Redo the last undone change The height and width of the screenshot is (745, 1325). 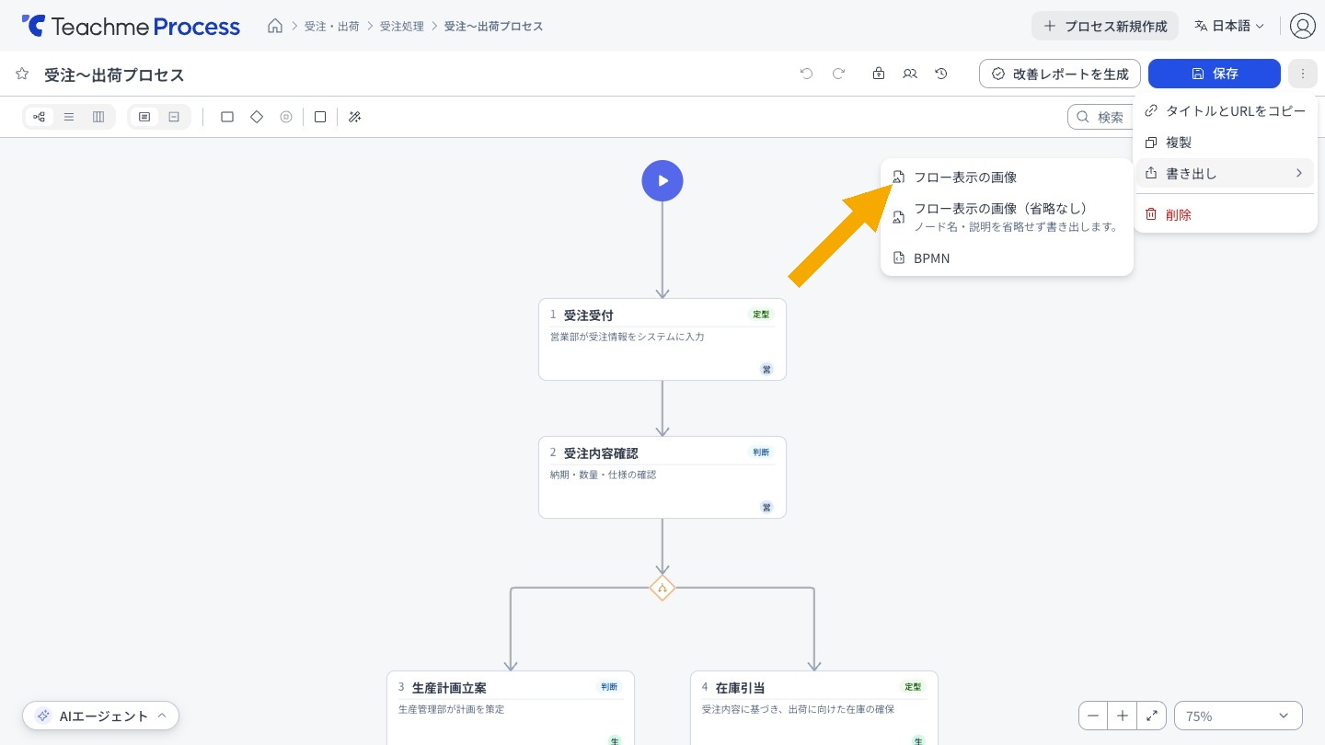pos(838,74)
